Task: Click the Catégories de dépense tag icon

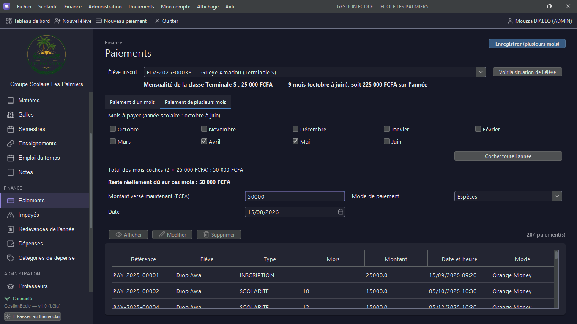Action: click(x=11, y=258)
